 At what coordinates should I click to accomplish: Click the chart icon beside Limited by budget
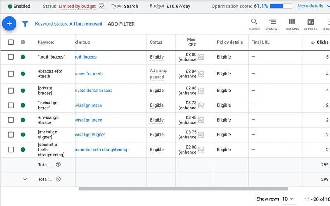101,7
